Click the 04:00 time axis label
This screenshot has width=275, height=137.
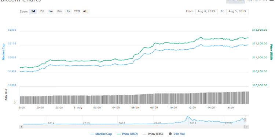click(x=116, y=108)
